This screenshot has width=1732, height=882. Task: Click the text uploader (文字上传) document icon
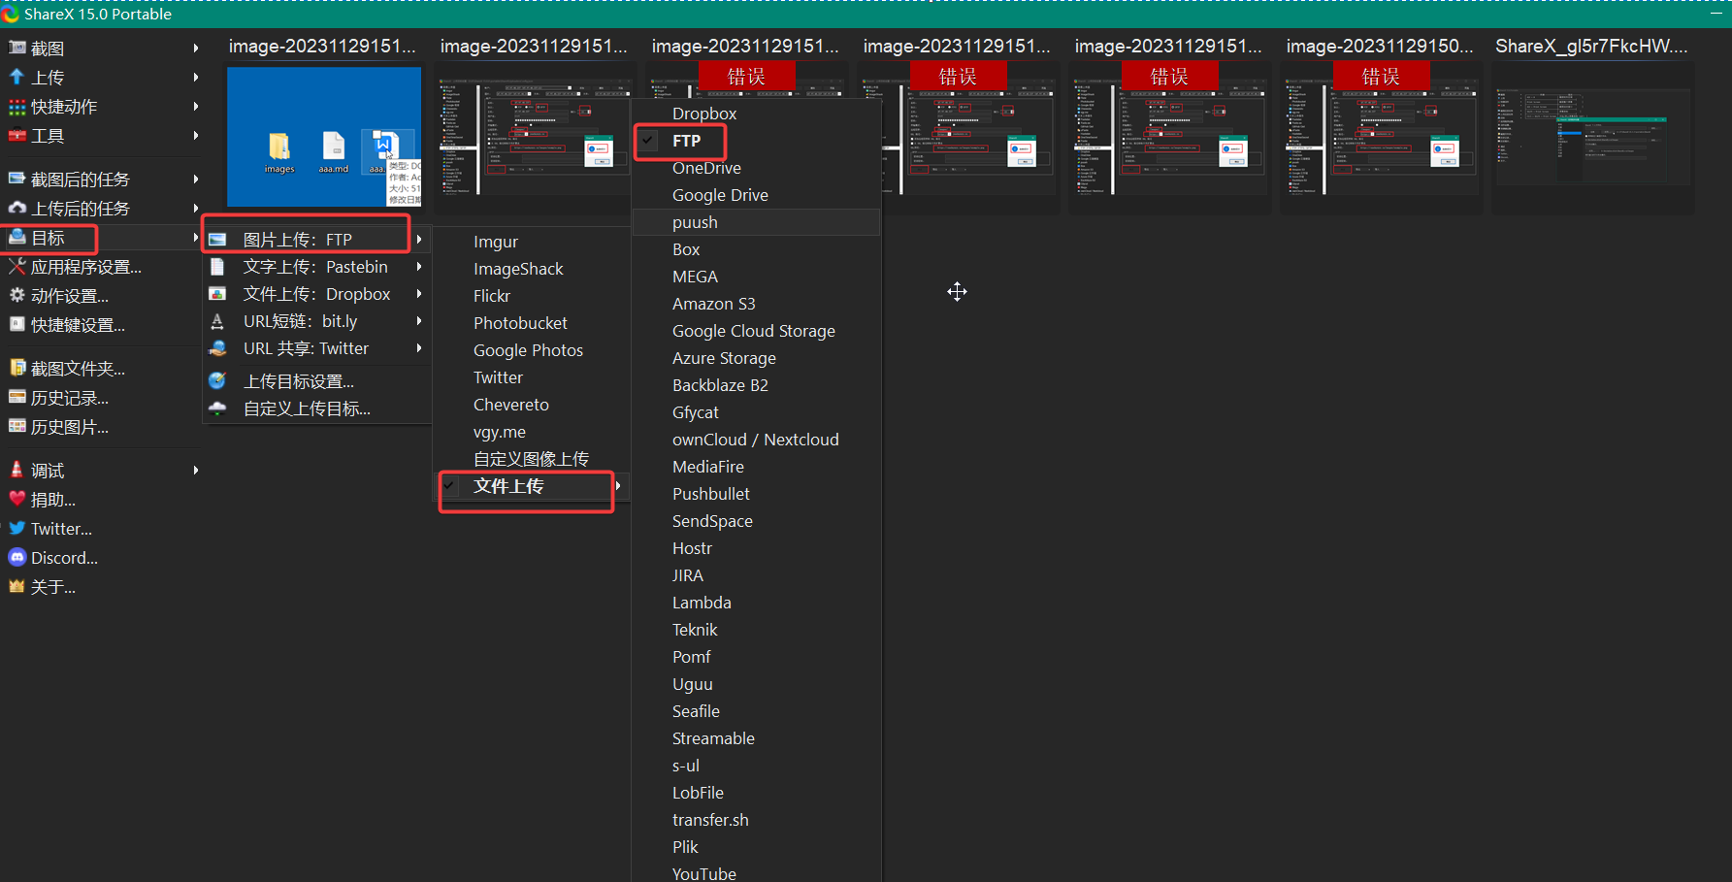[217, 266]
